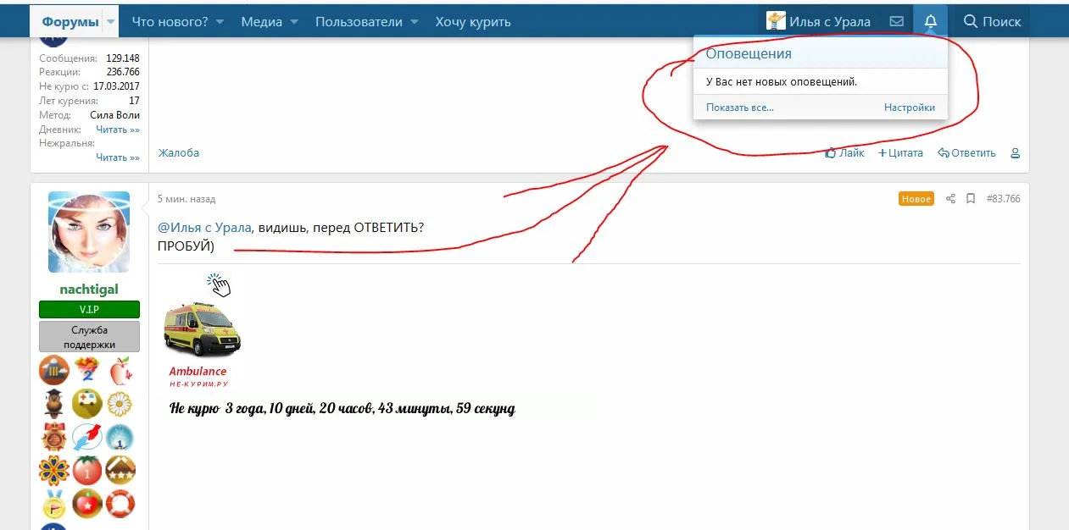Screen dimensions: 1069x530
Task: Click the tomato badge icon
Action: [x=87, y=471]
